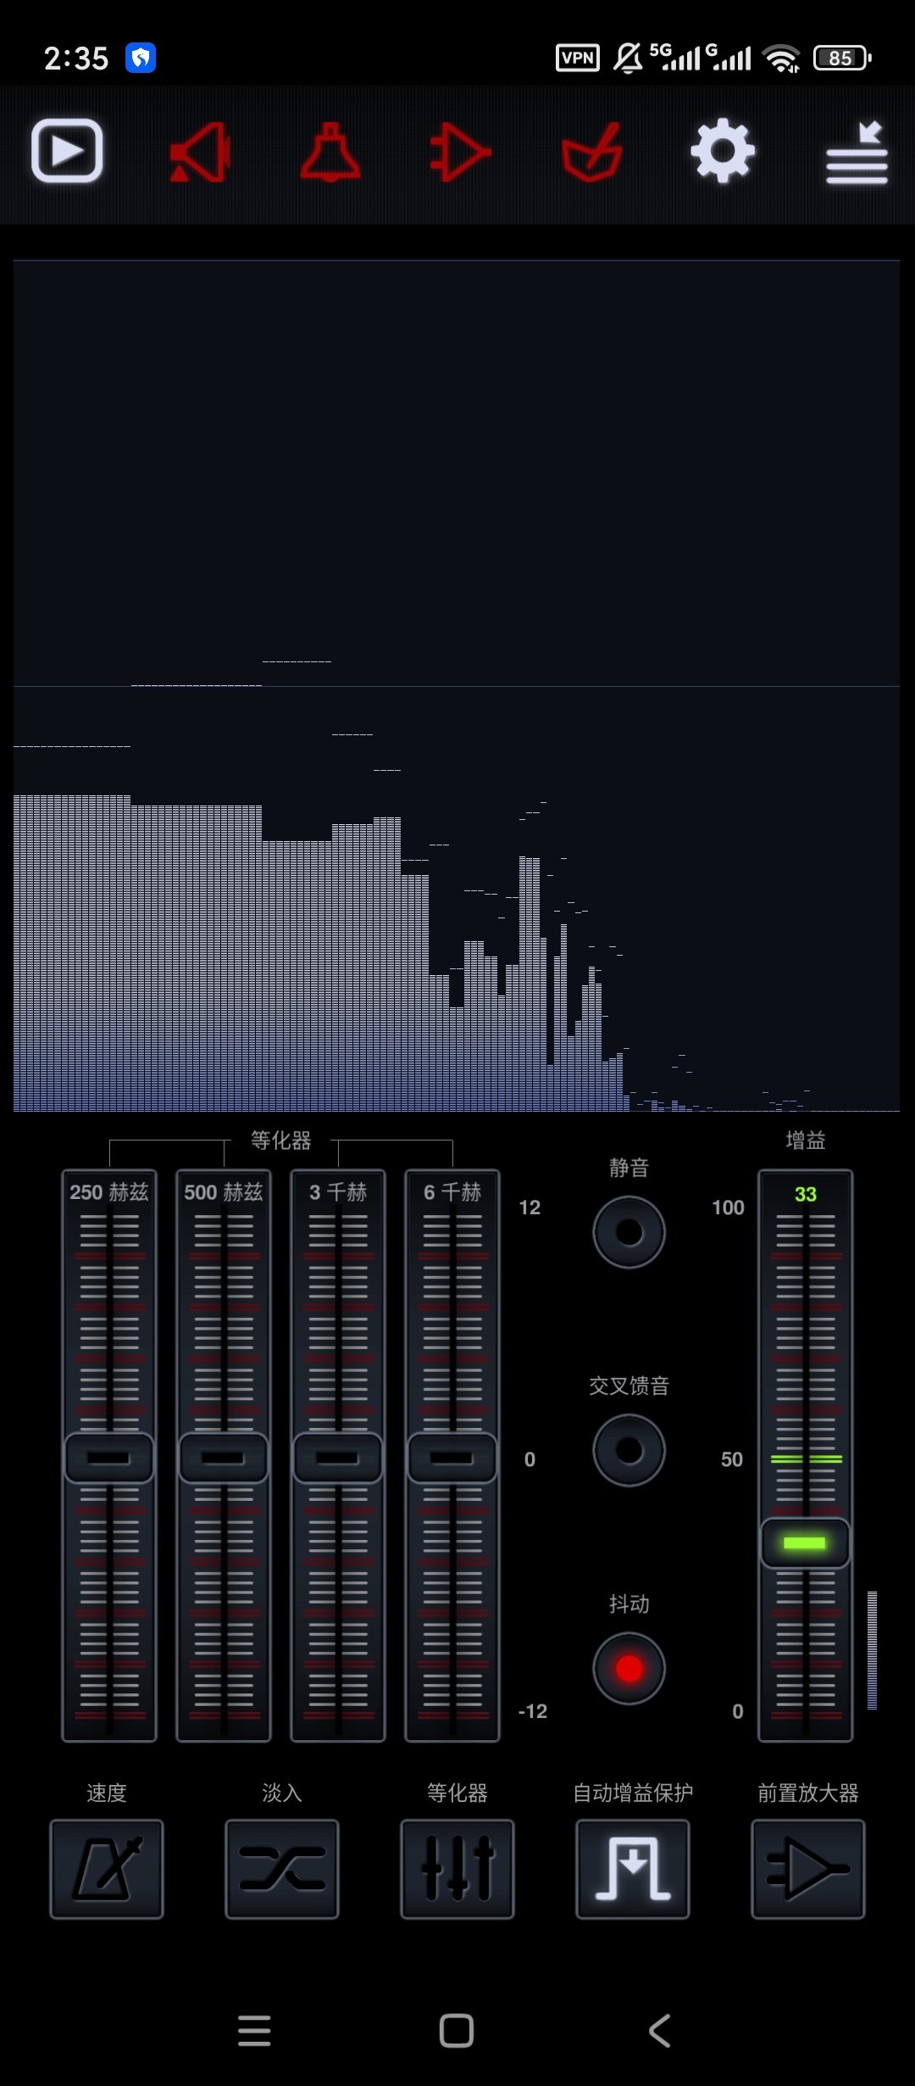Tap the red amplifier triangle icon in toolbar
The width and height of the screenshot is (915, 2086).
click(460, 153)
